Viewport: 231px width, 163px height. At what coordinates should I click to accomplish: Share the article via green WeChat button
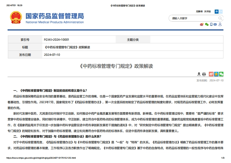pos(221,74)
